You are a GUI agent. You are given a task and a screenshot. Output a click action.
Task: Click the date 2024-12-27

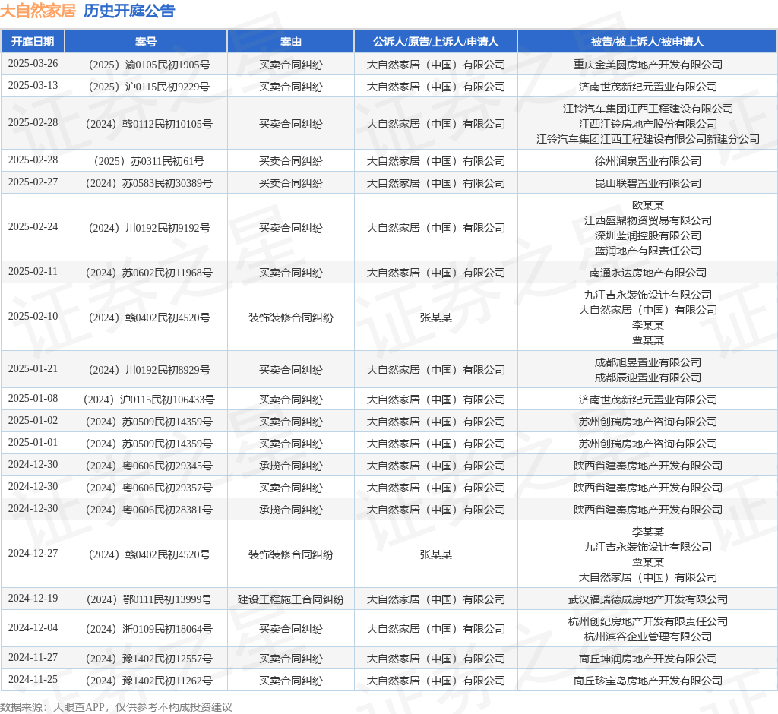[33, 554]
